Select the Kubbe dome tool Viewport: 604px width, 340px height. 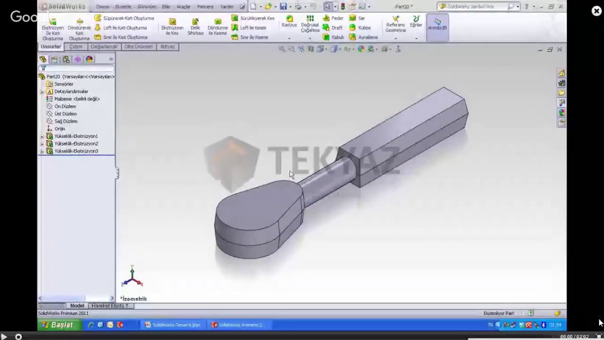point(360,28)
